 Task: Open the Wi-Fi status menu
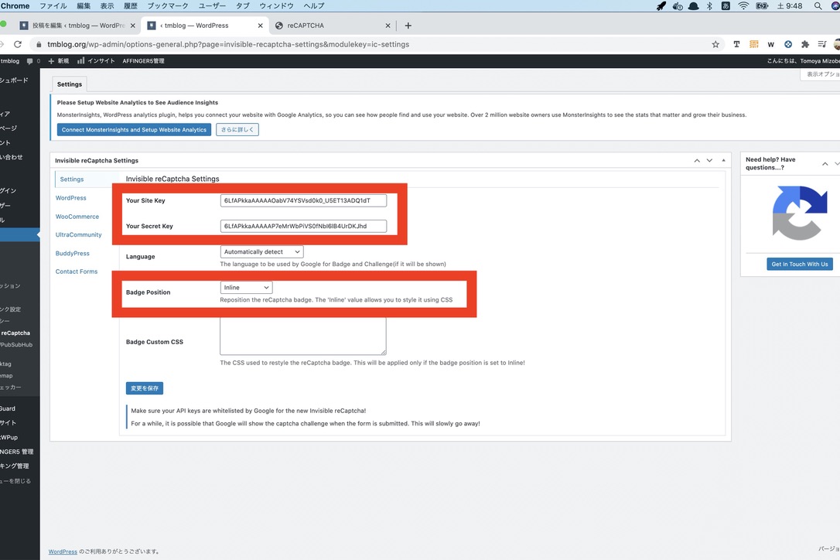(743, 6)
